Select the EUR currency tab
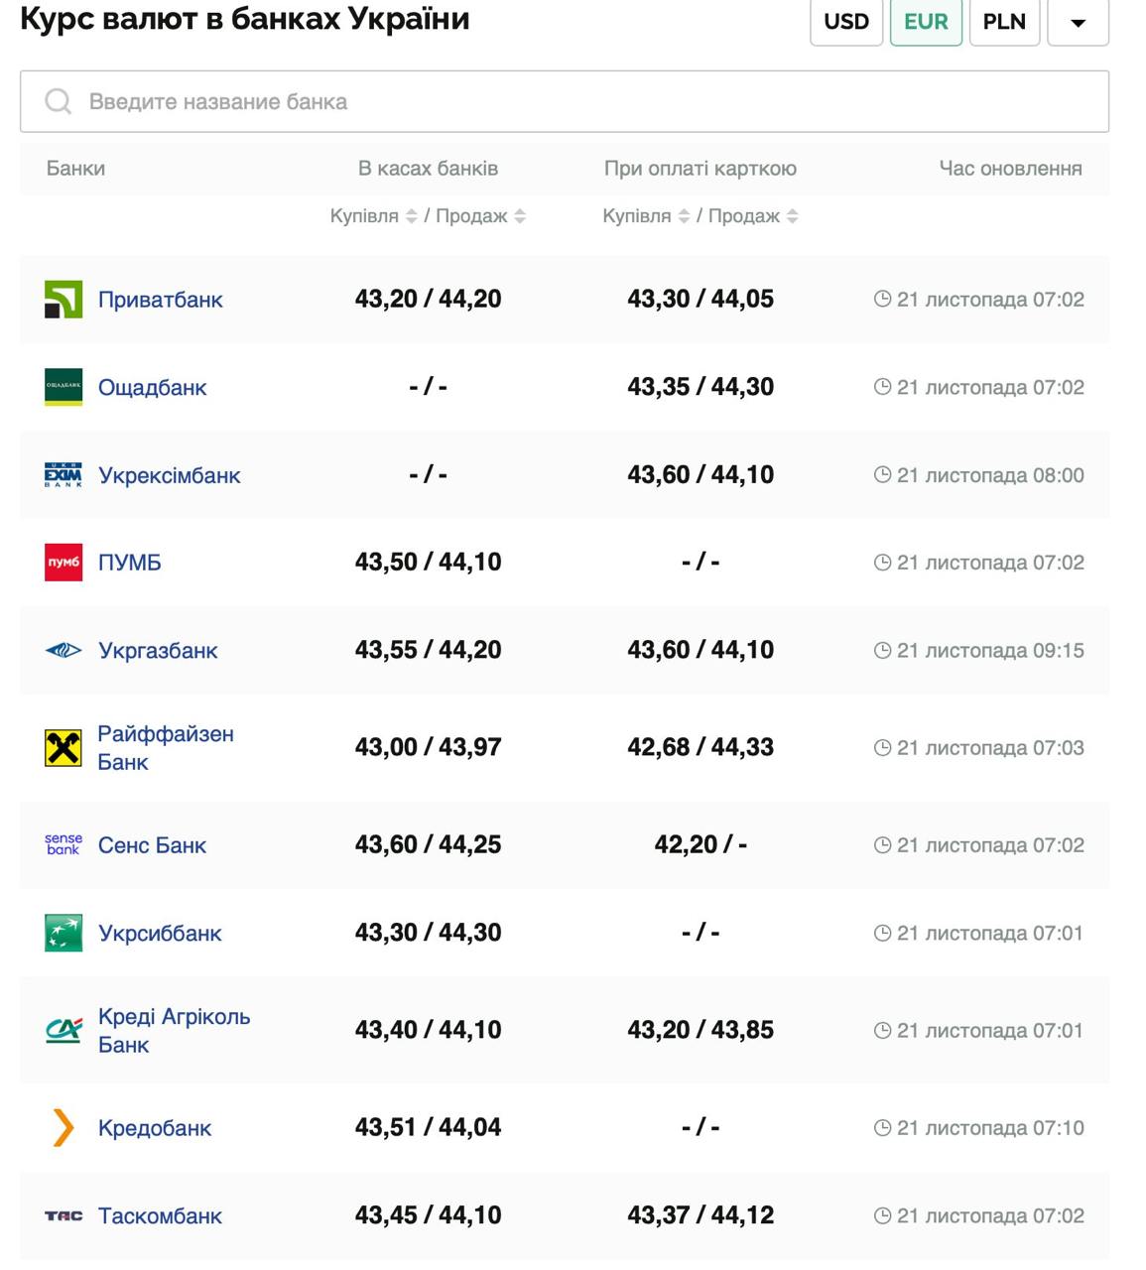 926,22
